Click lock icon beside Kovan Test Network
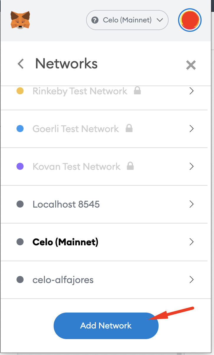This screenshot has height=355, width=214. point(130,166)
